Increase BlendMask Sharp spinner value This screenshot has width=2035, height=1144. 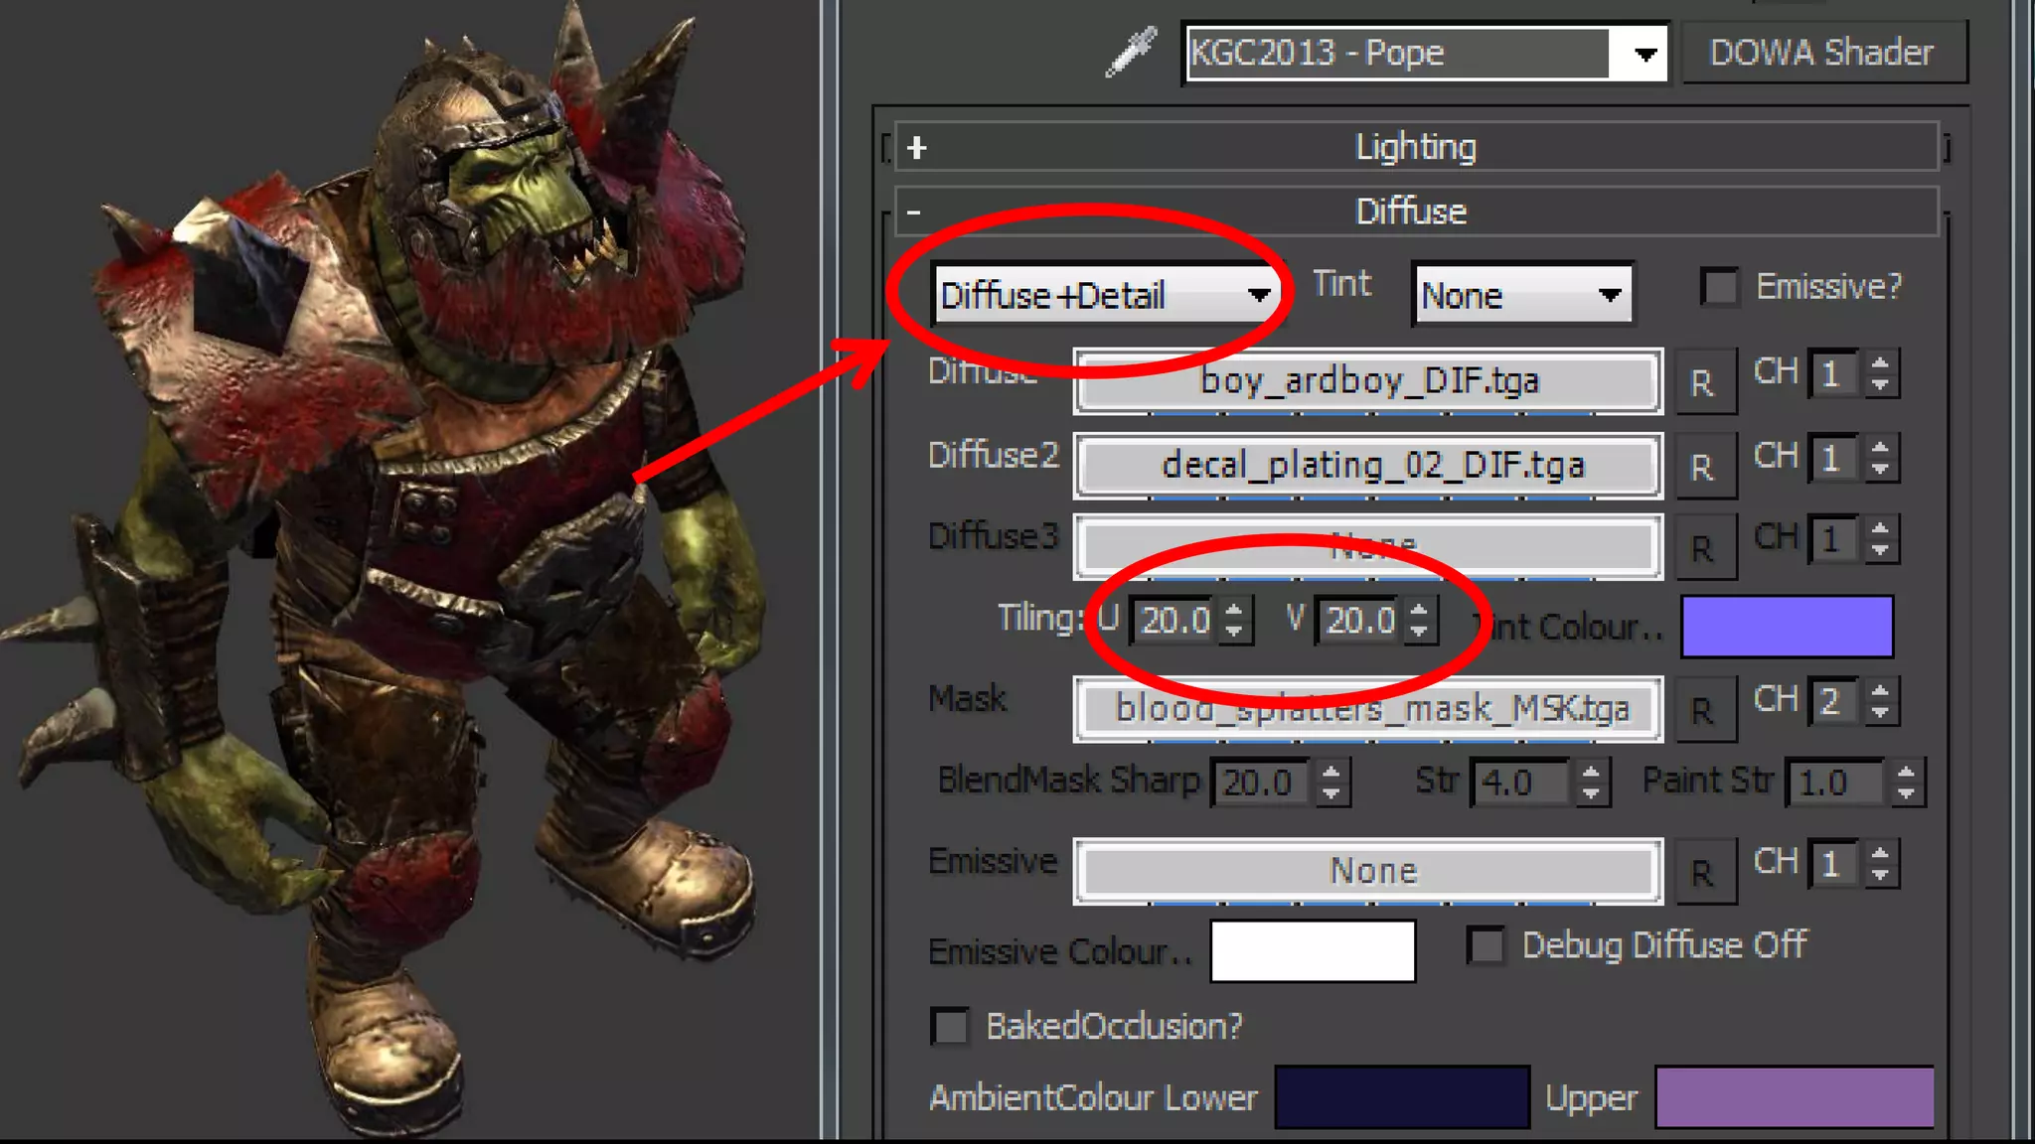(x=1331, y=771)
